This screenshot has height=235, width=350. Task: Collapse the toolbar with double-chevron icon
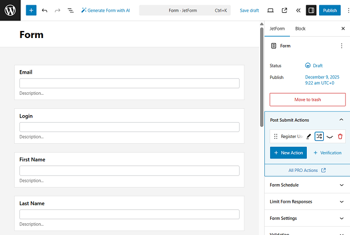click(x=298, y=11)
